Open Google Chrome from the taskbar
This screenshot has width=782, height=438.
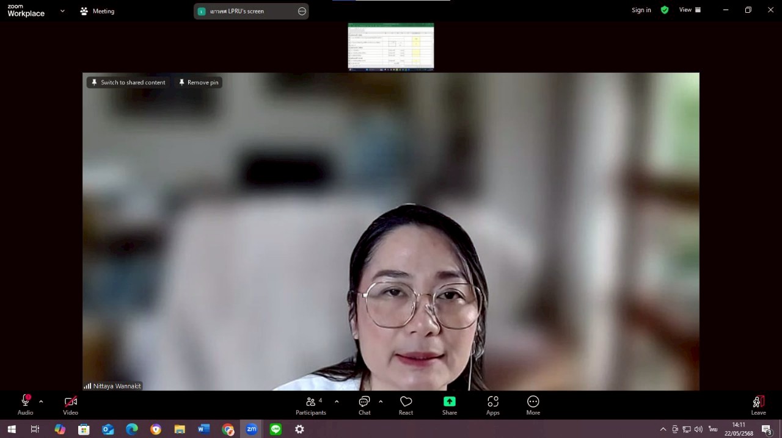[x=228, y=429]
